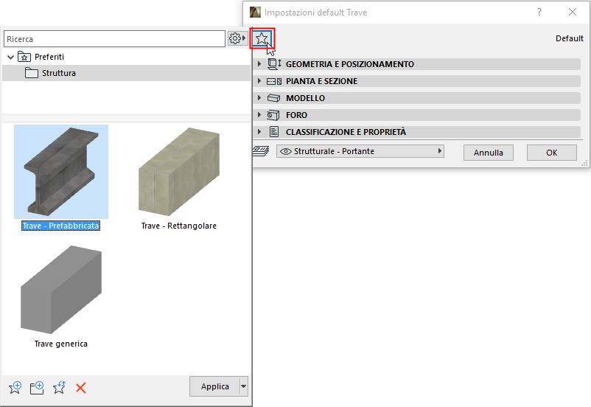
Task: Open the Strutturale - Portante layer dropdown
Action: (x=360, y=151)
